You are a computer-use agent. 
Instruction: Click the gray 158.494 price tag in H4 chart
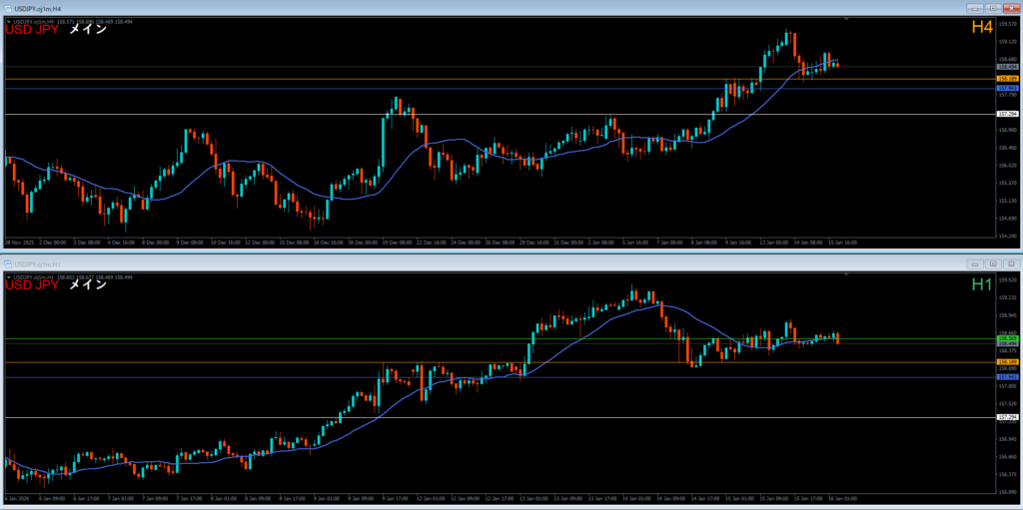[1007, 67]
